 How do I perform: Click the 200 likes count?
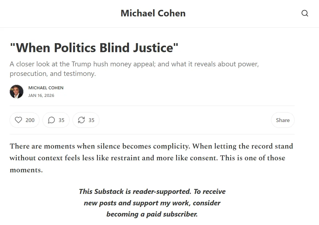30,120
